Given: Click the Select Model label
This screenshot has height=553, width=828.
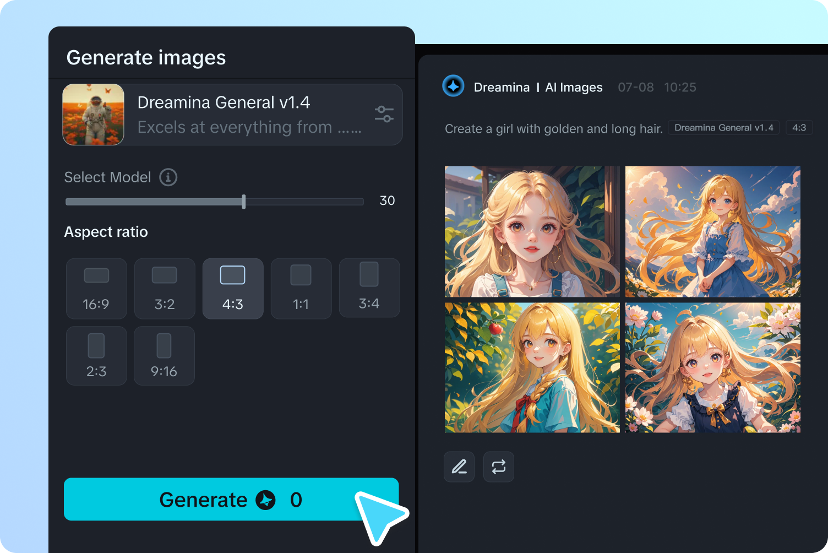Looking at the screenshot, I should (108, 177).
